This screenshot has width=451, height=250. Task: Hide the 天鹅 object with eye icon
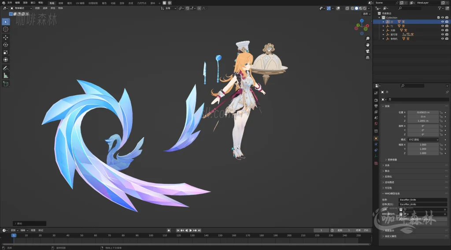(442, 30)
